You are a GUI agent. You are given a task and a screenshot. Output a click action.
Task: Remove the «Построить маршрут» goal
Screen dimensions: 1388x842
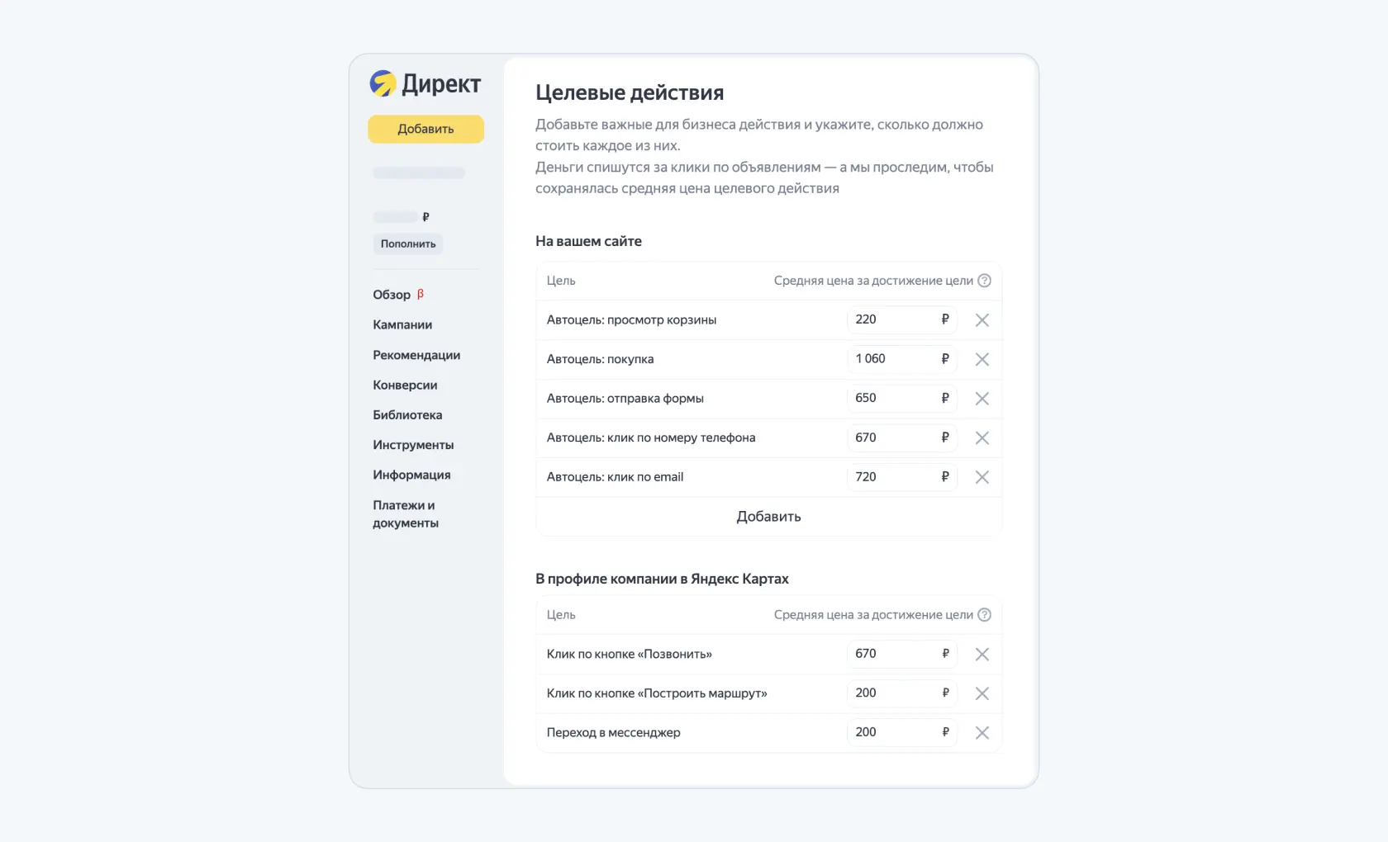(x=982, y=693)
